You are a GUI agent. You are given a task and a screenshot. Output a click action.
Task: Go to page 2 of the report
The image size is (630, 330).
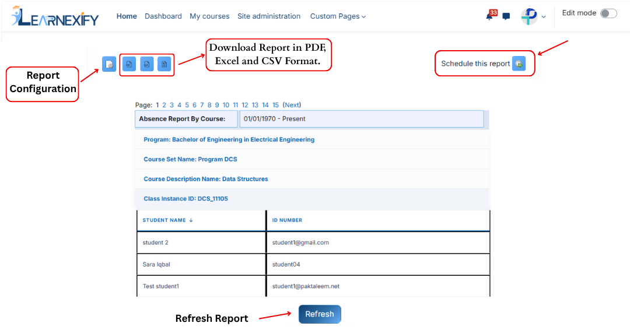(x=164, y=105)
